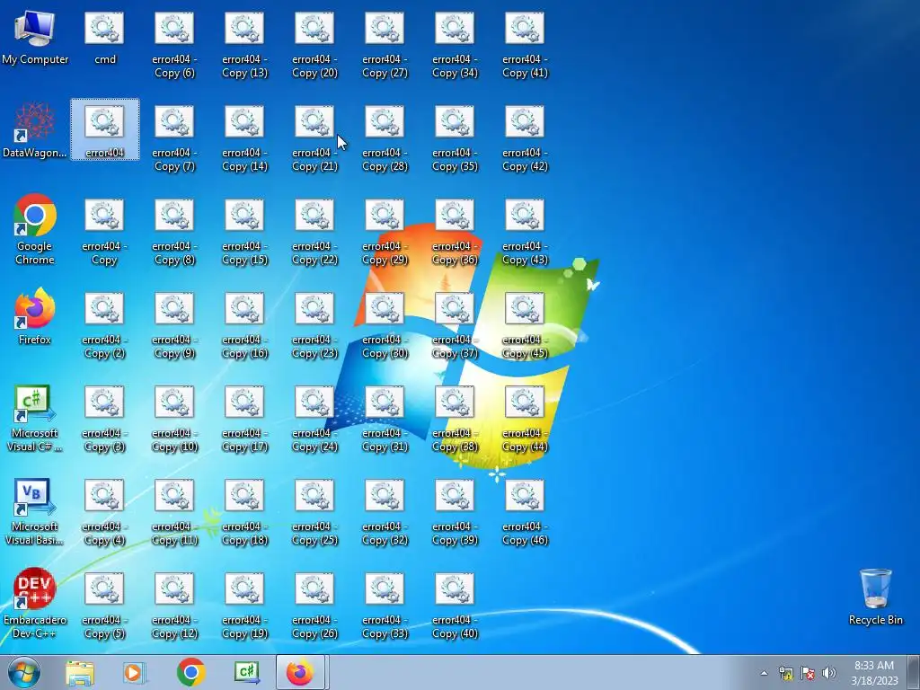Select error404 - Copy (18) file

244,512
